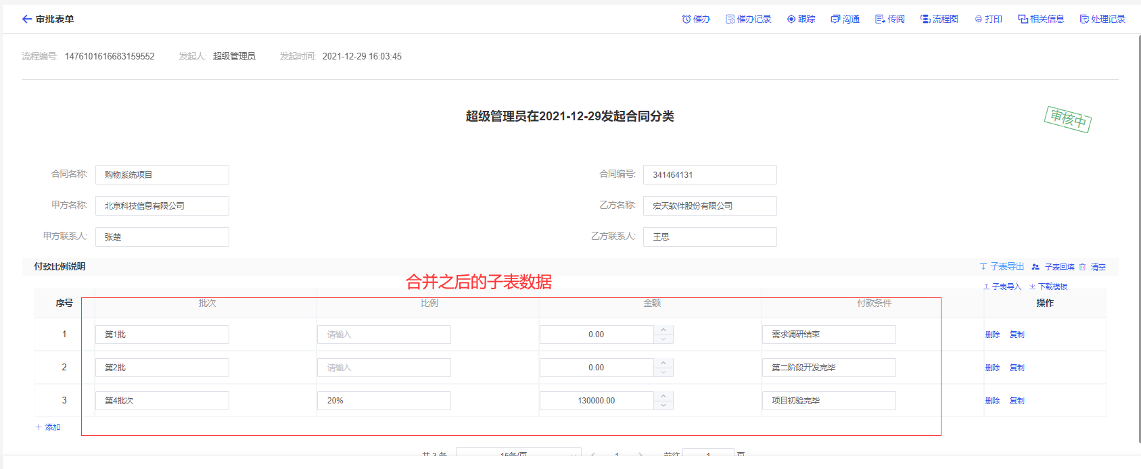Click the 催办 alarm clock icon
The image size is (1141, 469).
686,19
